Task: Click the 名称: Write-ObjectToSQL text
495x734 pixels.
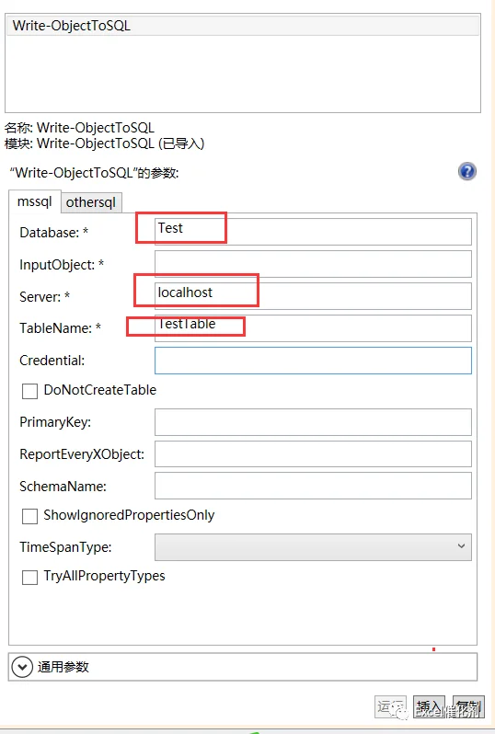Action: point(79,127)
